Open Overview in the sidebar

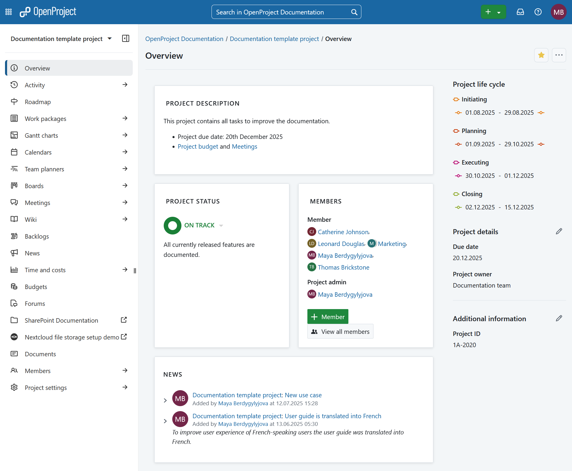[69, 68]
